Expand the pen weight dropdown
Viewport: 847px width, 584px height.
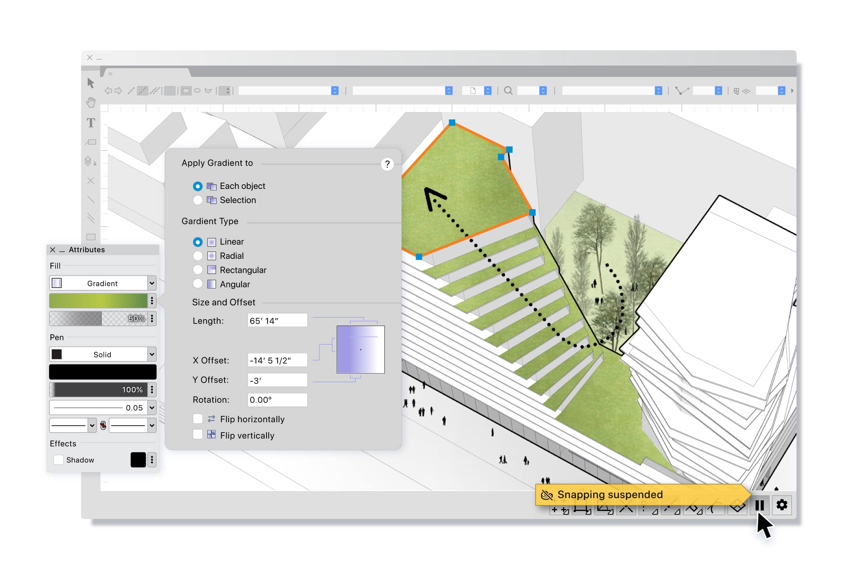point(152,407)
